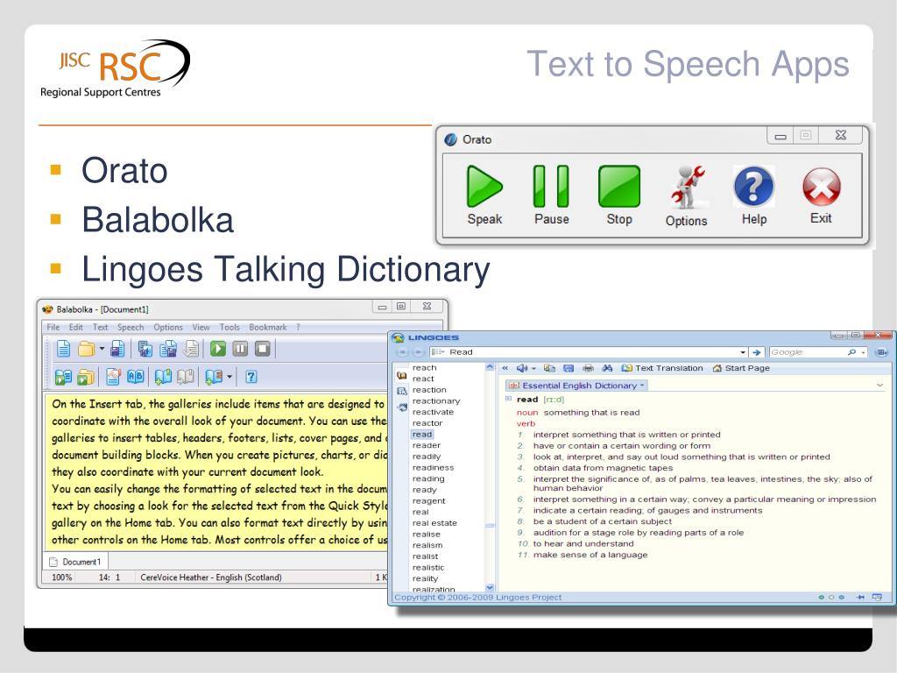Open the Tools menu in Balabolka
Viewport: 897px width, 673px height.
230,328
